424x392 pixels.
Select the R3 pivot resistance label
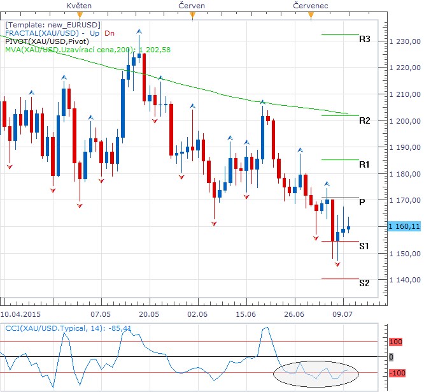coord(365,40)
